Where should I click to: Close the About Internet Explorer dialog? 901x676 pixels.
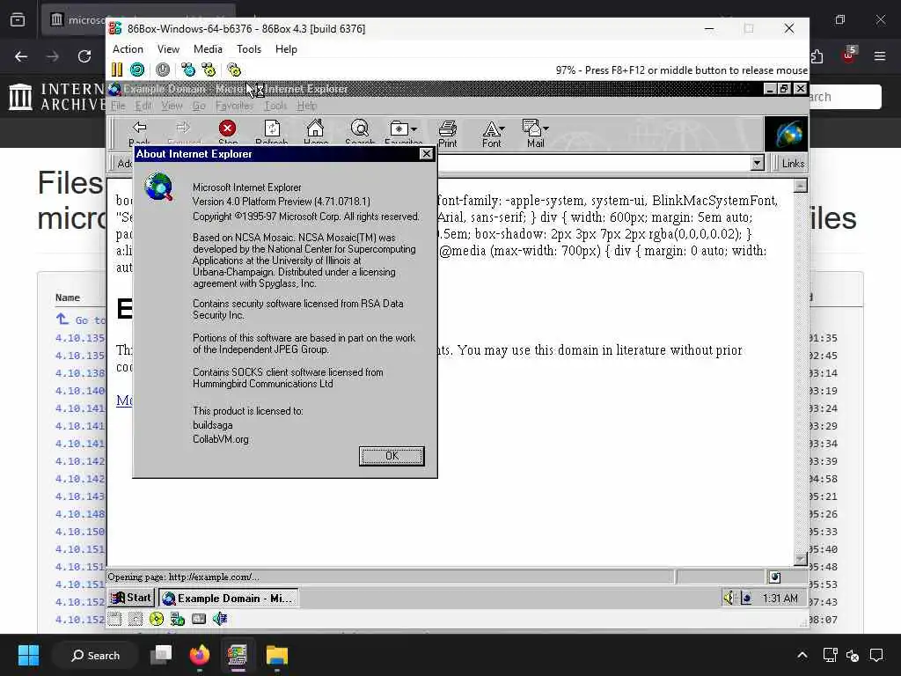pos(426,153)
